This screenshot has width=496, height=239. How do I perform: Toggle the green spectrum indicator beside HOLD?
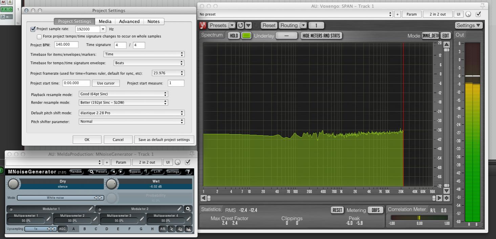246,35
